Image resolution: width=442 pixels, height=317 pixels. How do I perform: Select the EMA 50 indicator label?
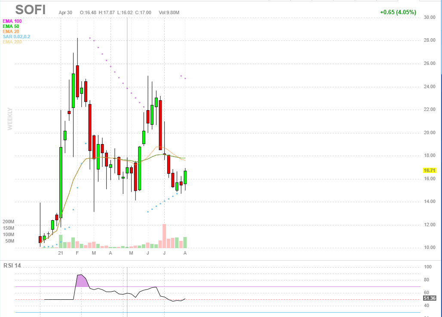(11, 27)
